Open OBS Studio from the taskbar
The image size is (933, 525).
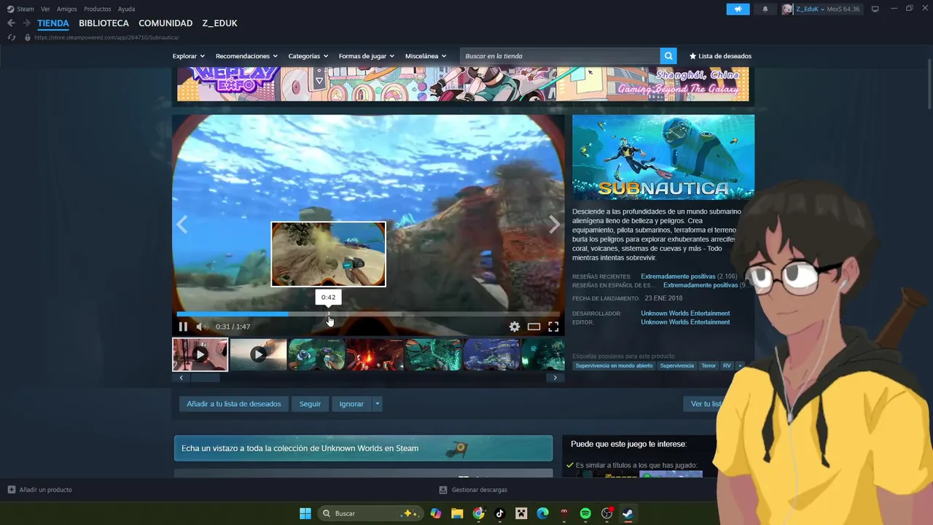point(606,513)
